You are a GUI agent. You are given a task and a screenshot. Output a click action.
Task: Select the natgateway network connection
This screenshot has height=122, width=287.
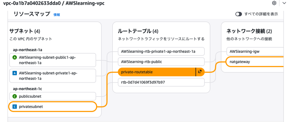coord(240,62)
